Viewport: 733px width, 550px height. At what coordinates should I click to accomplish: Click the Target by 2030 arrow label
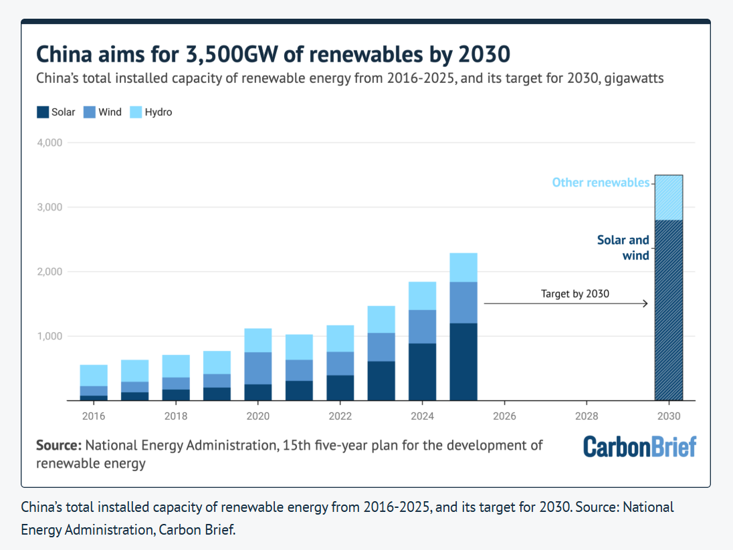(575, 294)
